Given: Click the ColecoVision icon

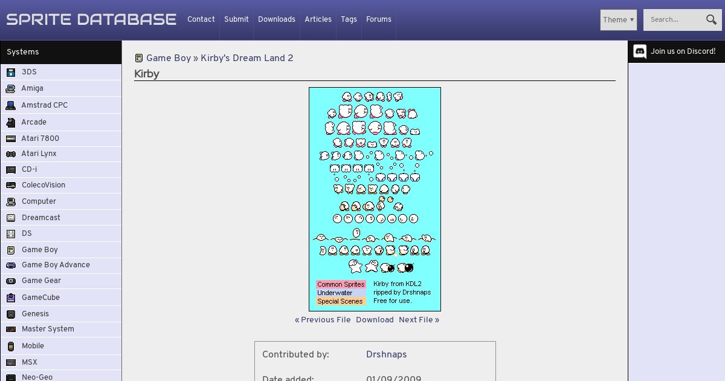Looking at the screenshot, I should [11, 185].
